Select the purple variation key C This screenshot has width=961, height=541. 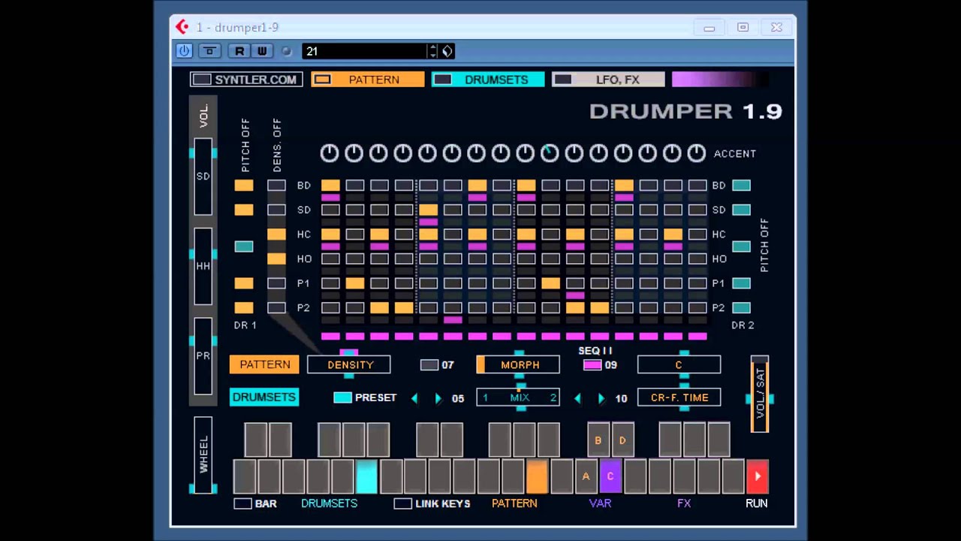[x=610, y=476]
